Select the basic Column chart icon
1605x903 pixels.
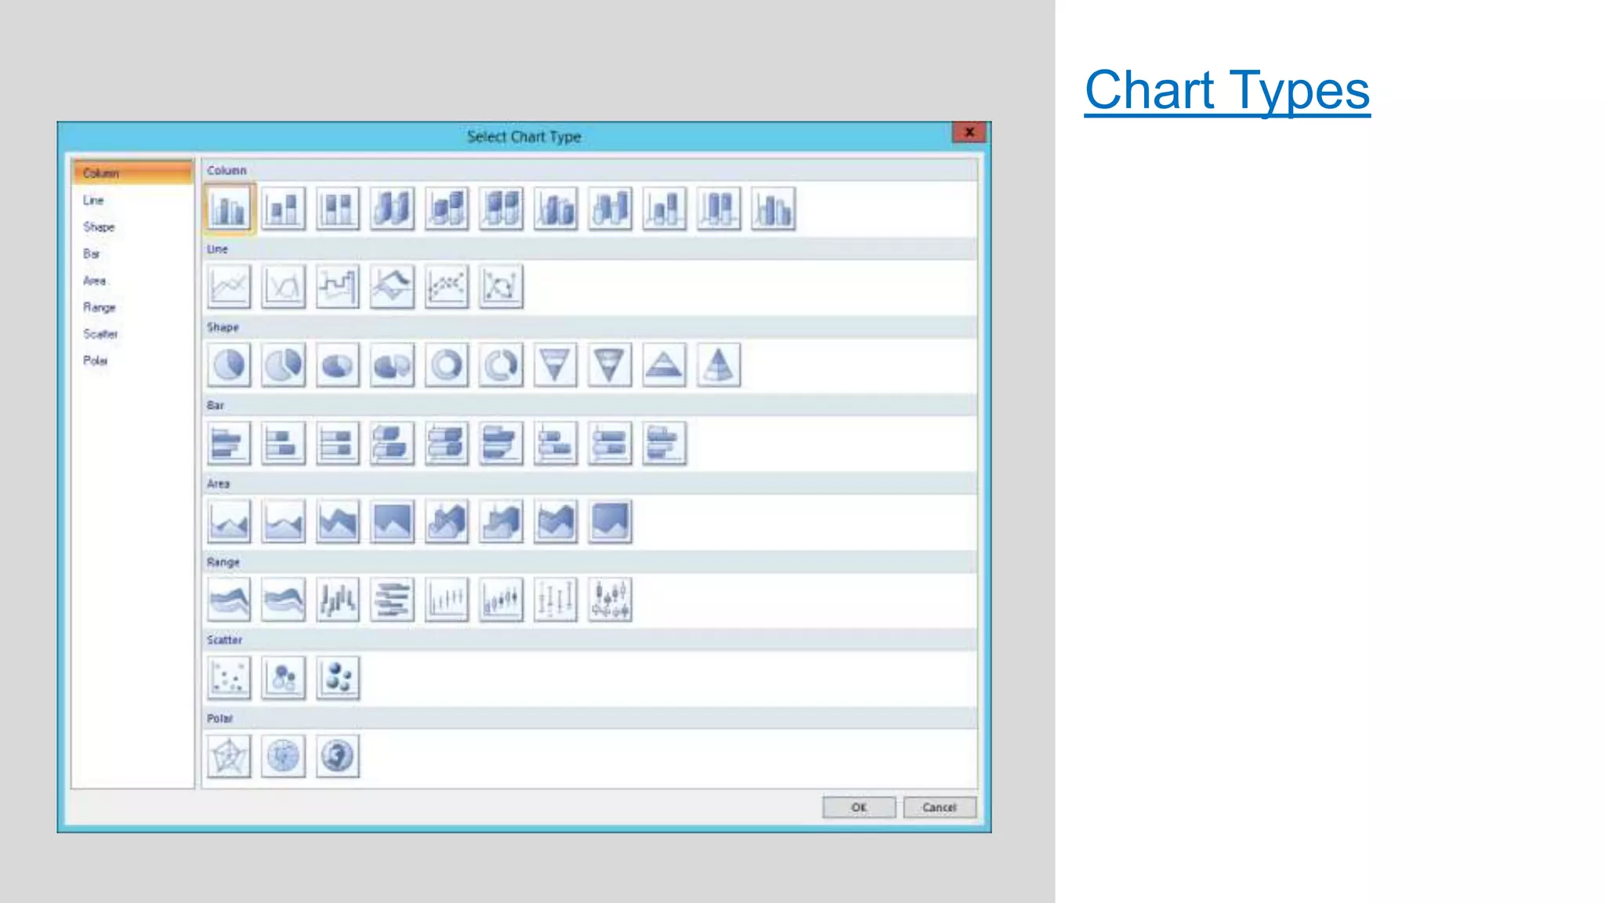(x=229, y=209)
